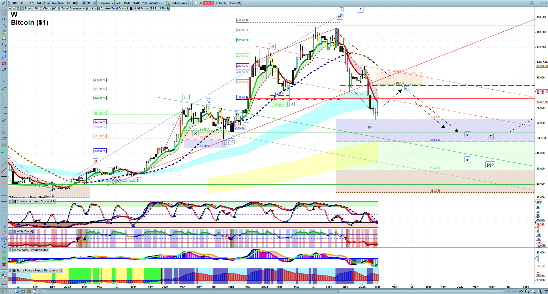Open the Willy Doc (t) indicator label
This screenshot has width=548, height=294.
23,231
